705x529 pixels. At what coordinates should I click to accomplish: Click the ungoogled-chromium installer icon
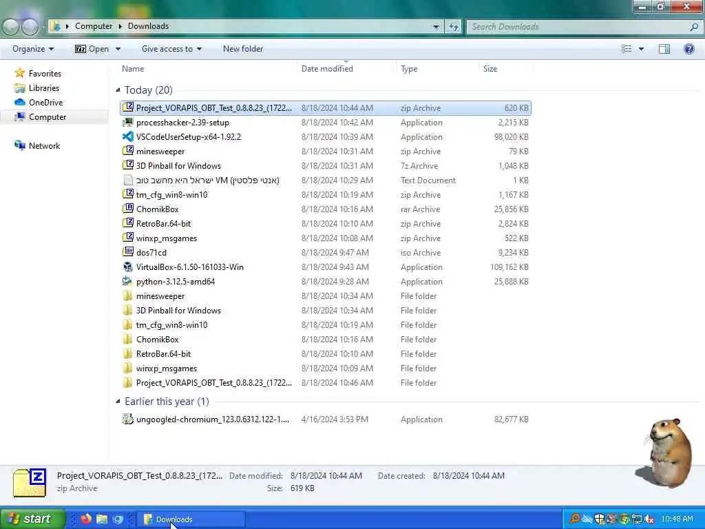pos(128,419)
